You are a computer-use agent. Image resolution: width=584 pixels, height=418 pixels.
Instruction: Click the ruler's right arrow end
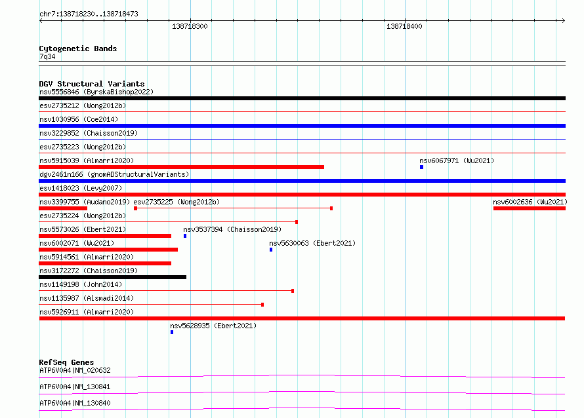[x=564, y=21]
